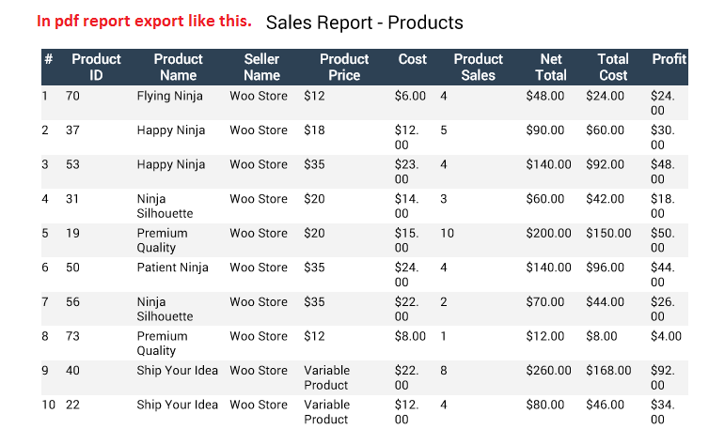Click the Product Sales column header
The width and height of the screenshot is (709, 444).
point(479,67)
